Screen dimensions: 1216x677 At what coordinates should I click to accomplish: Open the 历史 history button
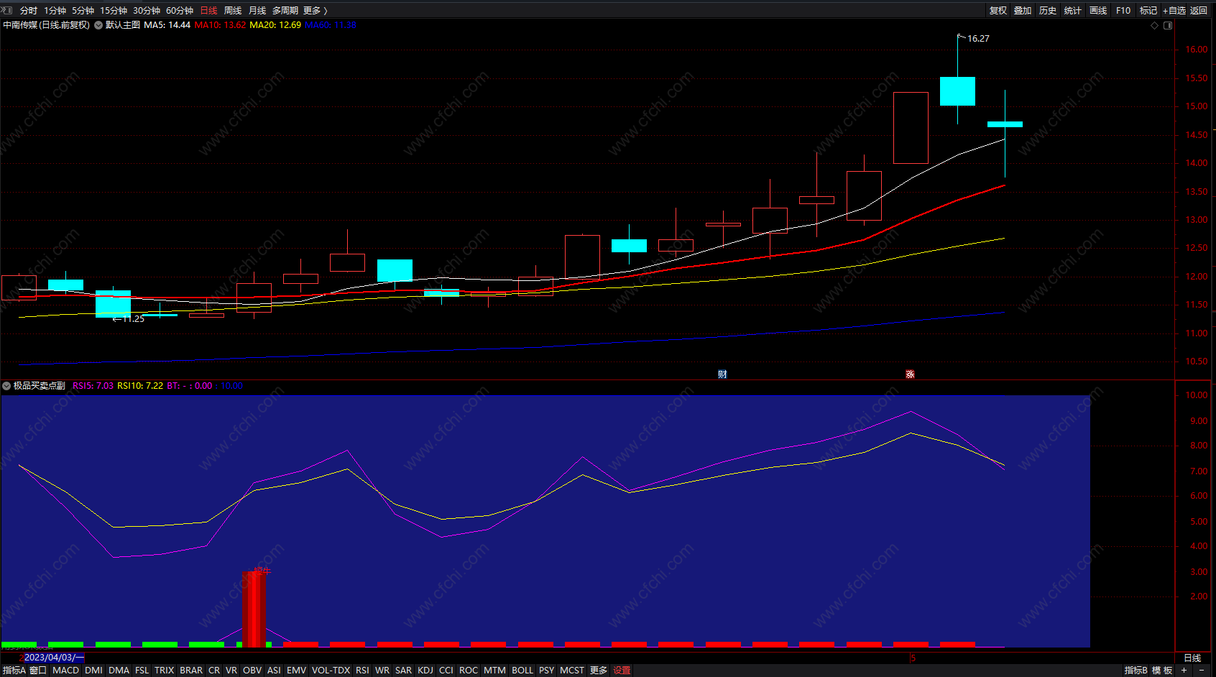(x=1048, y=10)
